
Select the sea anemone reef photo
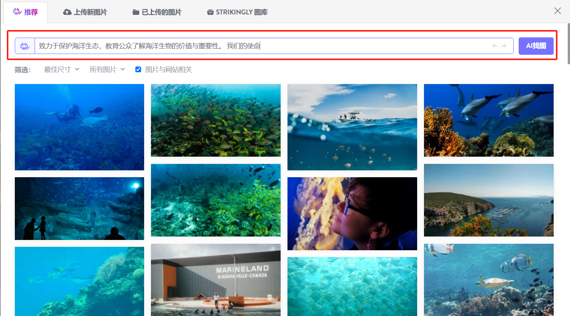(79, 281)
